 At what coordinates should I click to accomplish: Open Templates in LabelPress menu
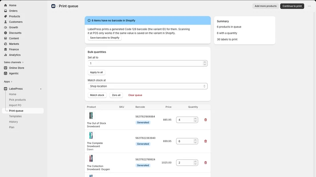[x=15, y=116]
